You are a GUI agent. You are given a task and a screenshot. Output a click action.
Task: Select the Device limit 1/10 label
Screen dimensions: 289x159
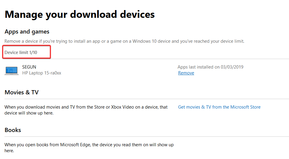click(21, 53)
